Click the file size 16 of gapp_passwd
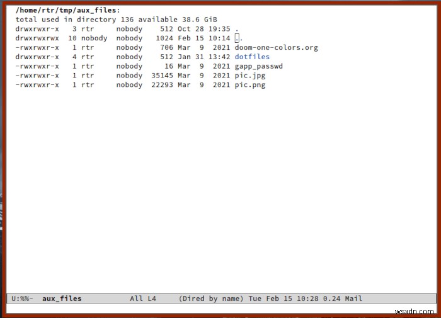Image resolution: width=441 pixels, height=318 pixels. [x=169, y=66]
